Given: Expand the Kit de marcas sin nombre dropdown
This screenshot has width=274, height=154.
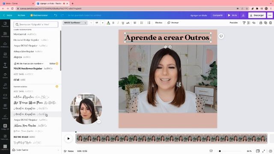Looking at the screenshot, I should click(29, 64).
